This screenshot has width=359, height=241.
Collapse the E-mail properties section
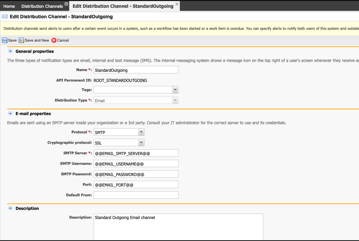coord(10,113)
